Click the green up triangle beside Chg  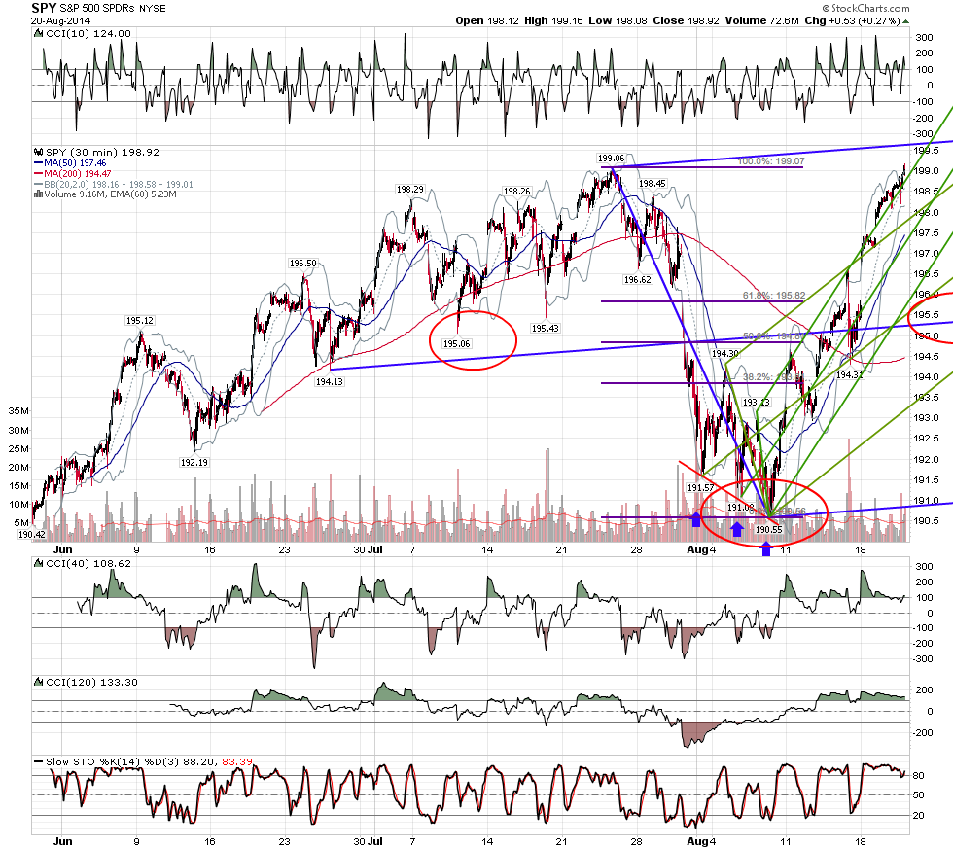pos(906,21)
